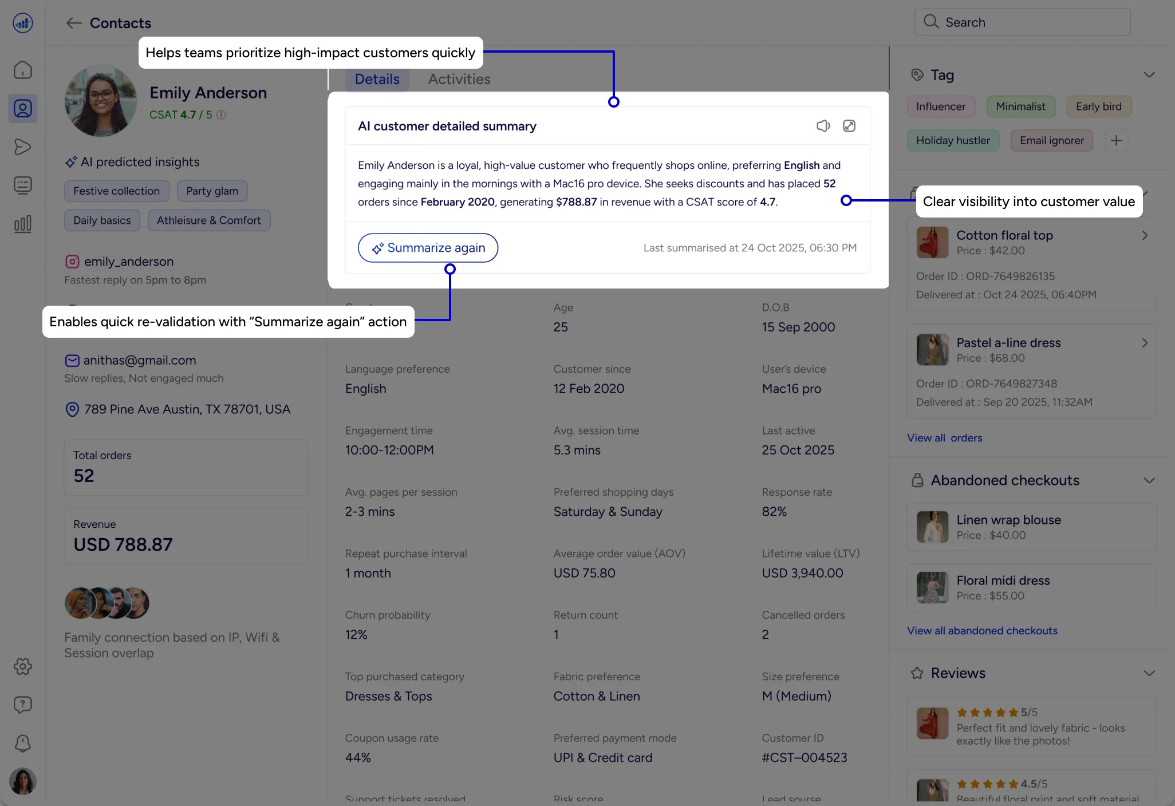Collapse the Abandoned checkouts section

click(1149, 480)
